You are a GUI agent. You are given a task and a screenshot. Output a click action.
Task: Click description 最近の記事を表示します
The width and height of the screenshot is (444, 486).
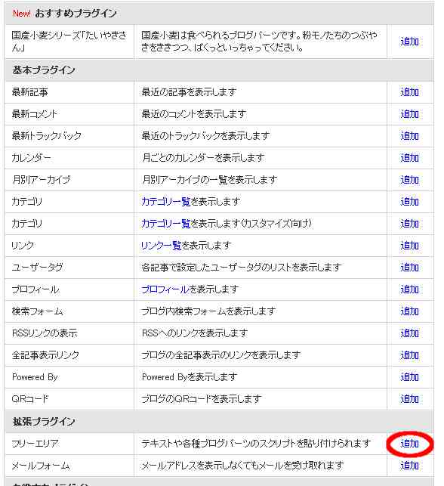189,92
